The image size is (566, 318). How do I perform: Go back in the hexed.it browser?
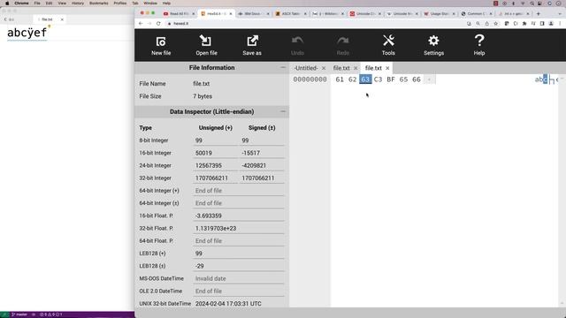click(141, 24)
